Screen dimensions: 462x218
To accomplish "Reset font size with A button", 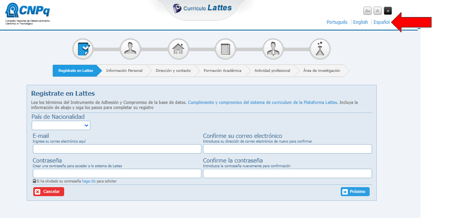I will [378, 11].
